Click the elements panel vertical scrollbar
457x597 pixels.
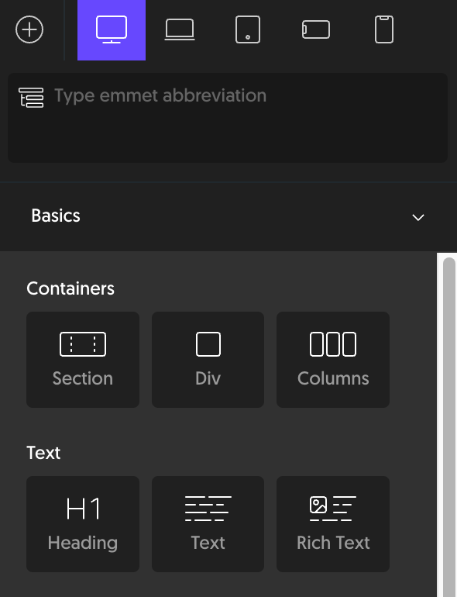(449, 426)
